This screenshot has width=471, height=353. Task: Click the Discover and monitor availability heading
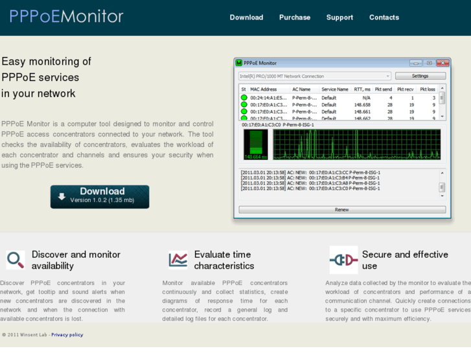tap(76, 260)
